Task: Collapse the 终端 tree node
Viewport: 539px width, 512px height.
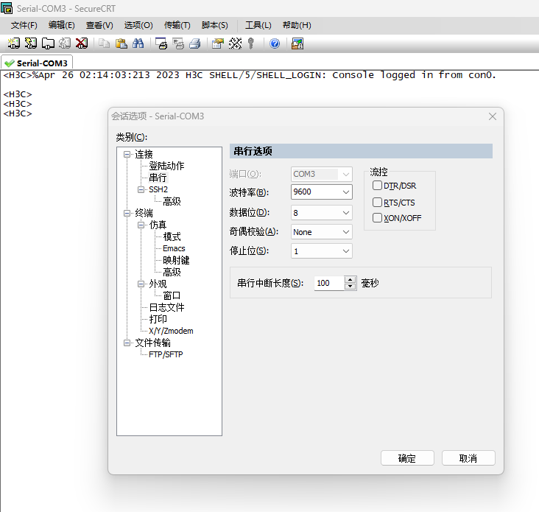Action: click(x=127, y=213)
